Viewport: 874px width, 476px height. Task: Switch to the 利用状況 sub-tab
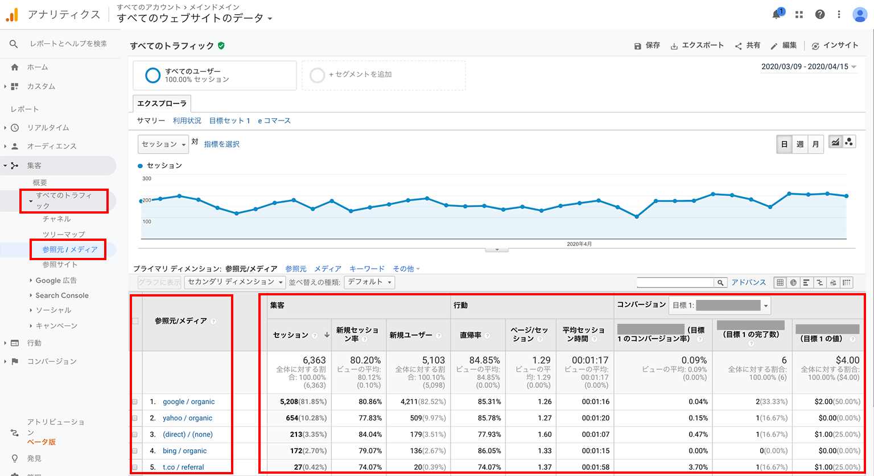(187, 121)
